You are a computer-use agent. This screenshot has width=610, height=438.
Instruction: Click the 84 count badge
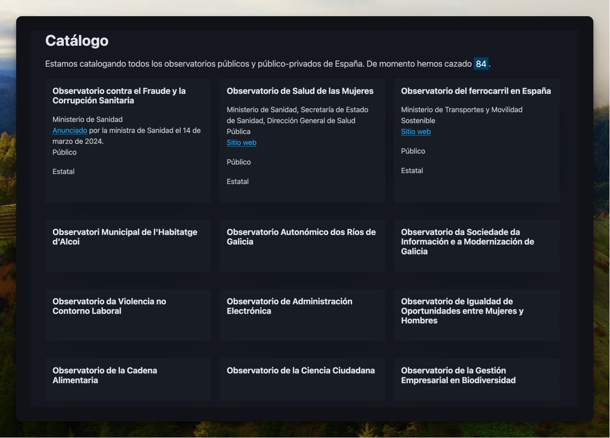480,64
